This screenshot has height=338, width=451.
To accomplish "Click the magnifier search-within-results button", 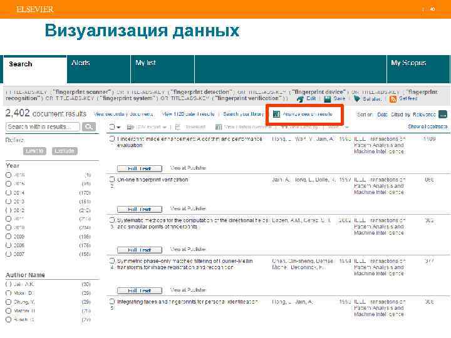I will coord(88,126).
